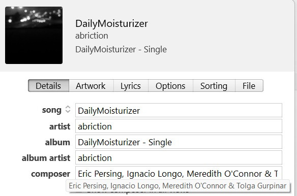Click the composer field starting Eric Persing
This screenshot has width=297, height=196.
pos(179,173)
